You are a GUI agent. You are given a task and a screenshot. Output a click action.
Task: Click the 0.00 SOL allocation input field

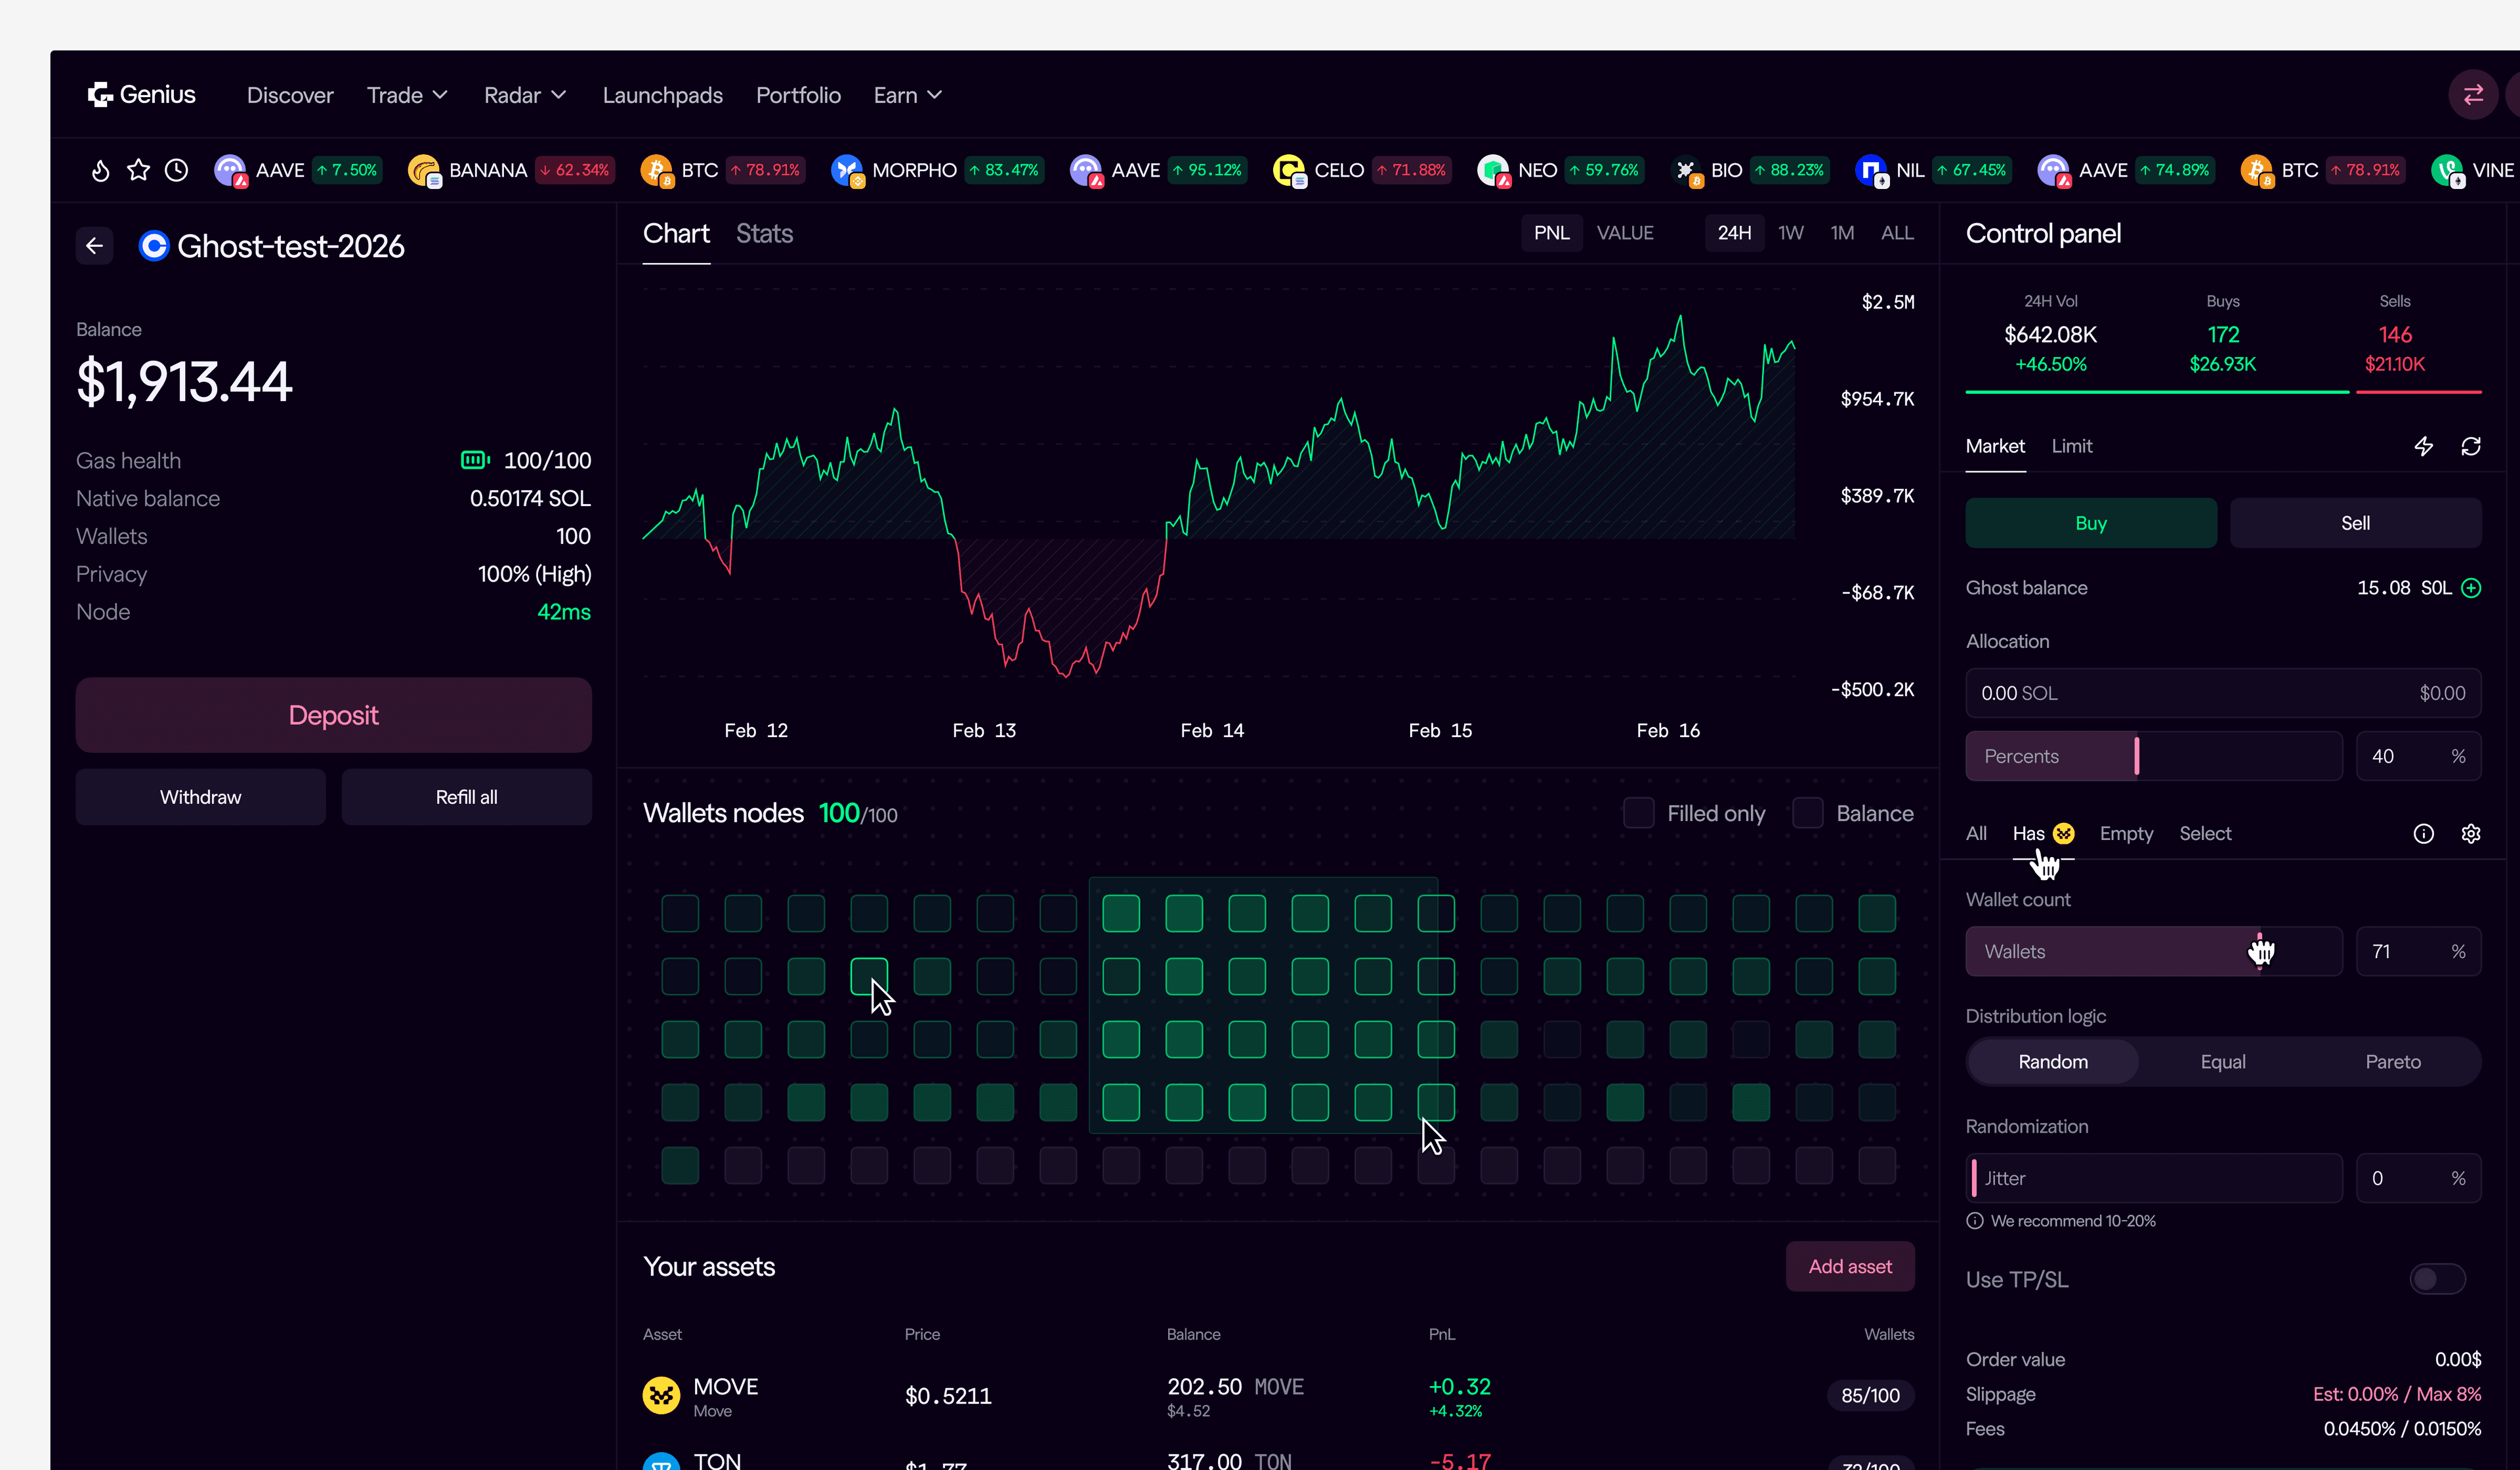click(x=2223, y=693)
